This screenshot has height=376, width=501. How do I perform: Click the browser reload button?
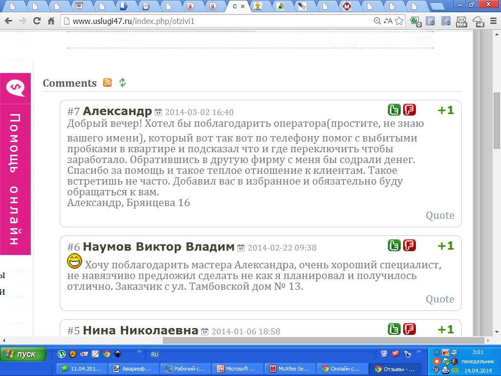(x=37, y=21)
